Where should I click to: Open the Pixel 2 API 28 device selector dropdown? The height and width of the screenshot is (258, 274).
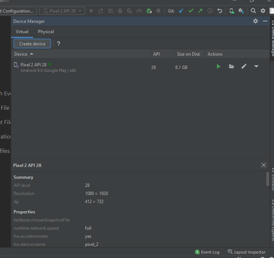tap(62, 11)
